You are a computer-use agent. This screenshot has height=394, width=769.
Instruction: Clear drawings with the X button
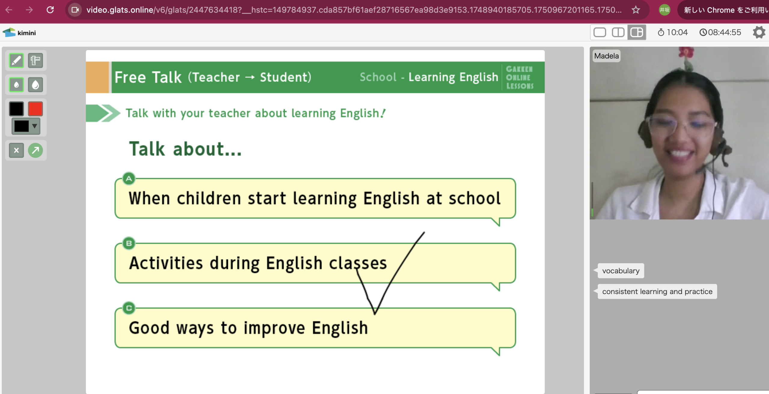[x=16, y=150]
